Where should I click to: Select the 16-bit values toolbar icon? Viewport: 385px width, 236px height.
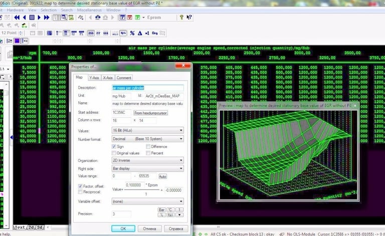(x=66, y=33)
